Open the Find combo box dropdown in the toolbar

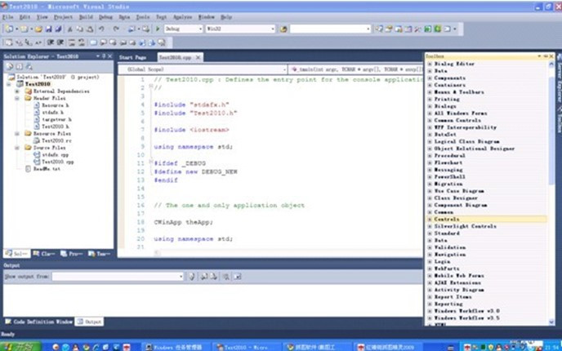(368, 29)
